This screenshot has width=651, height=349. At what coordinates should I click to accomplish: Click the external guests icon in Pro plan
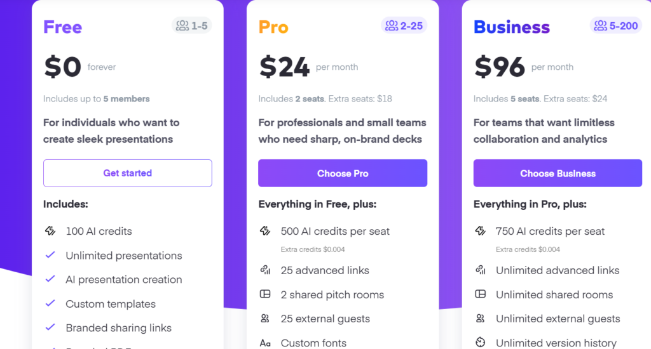click(x=265, y=319)
